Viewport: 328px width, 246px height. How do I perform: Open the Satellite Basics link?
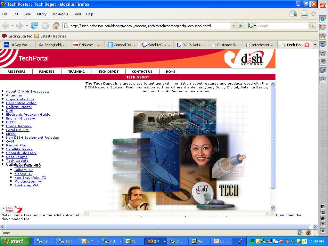[19, 149]
